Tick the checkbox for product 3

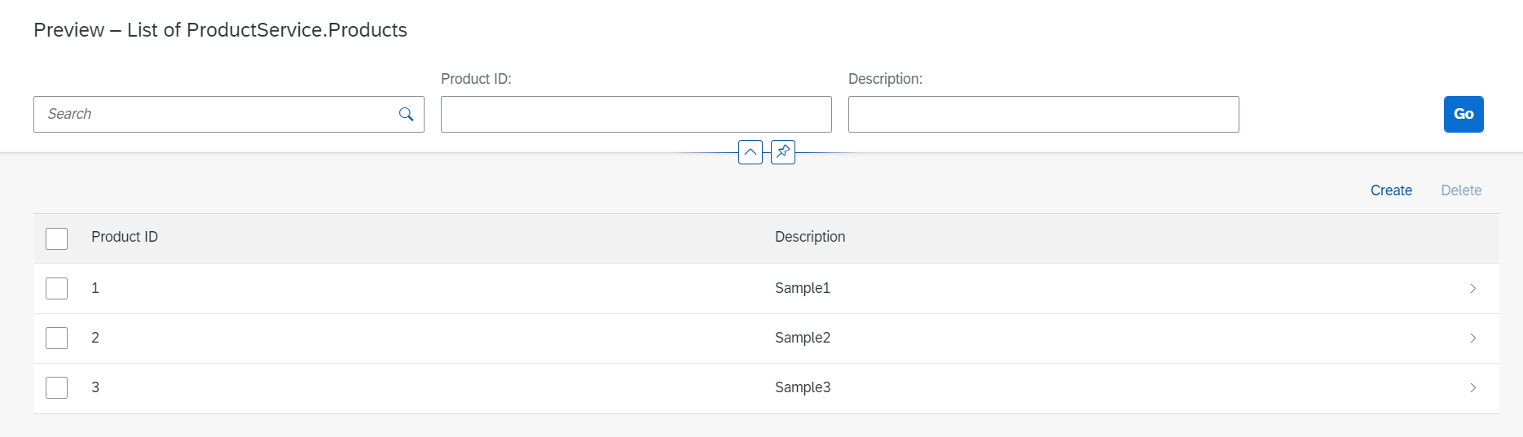pos(57,388)
